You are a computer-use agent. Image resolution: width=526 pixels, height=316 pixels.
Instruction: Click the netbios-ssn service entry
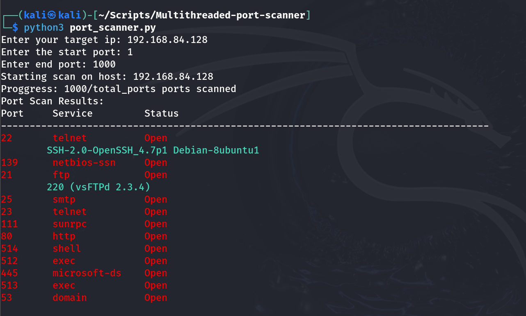84,163
